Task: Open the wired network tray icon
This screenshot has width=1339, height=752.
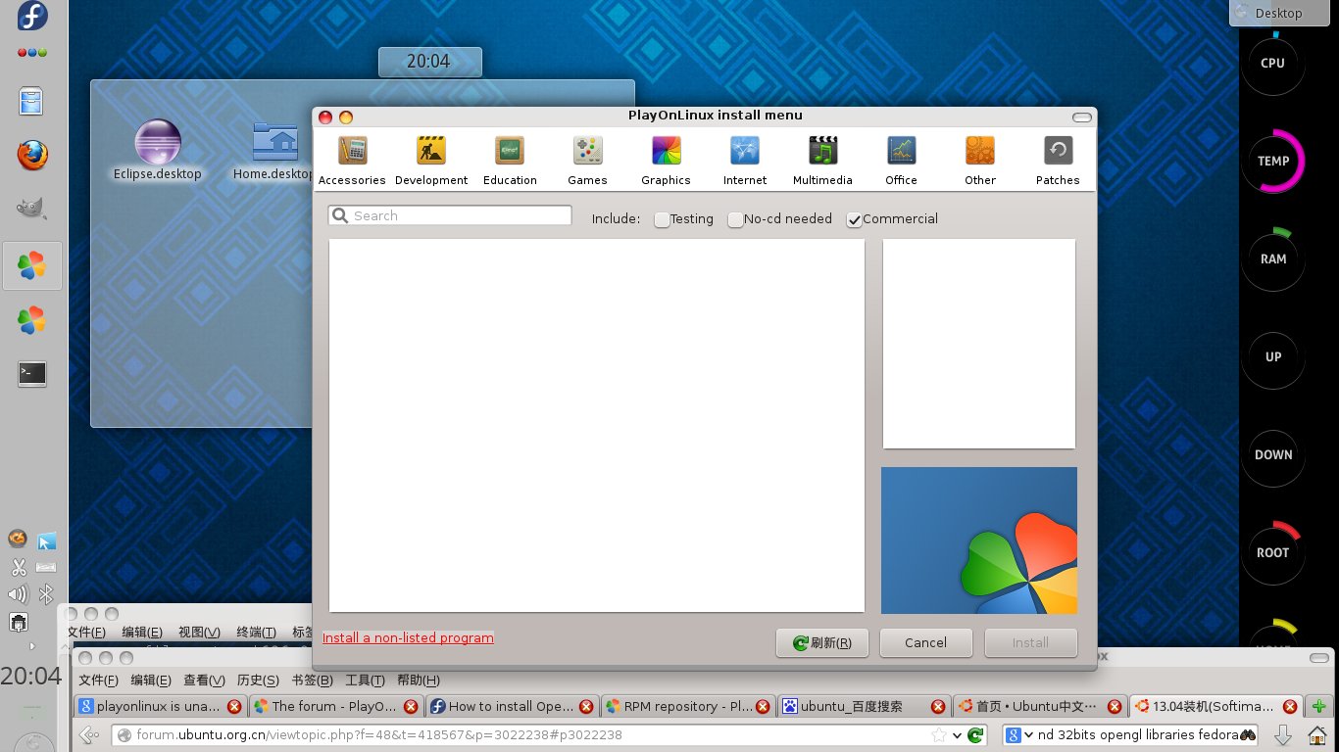Action: point(18,623)
